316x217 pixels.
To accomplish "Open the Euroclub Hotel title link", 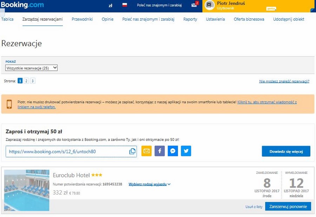I will click(71, 175).
